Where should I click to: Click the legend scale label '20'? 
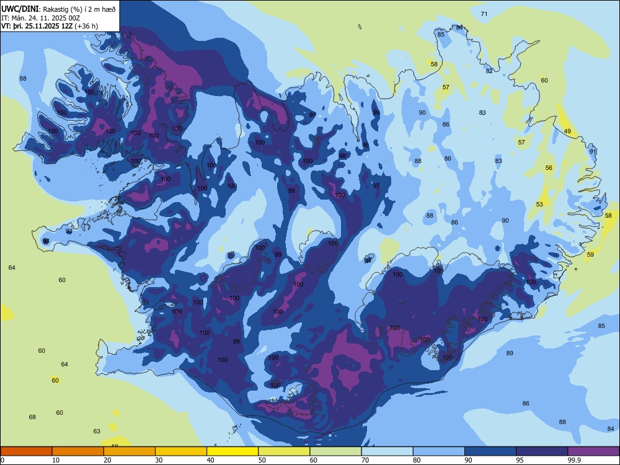tap(107, 460)
